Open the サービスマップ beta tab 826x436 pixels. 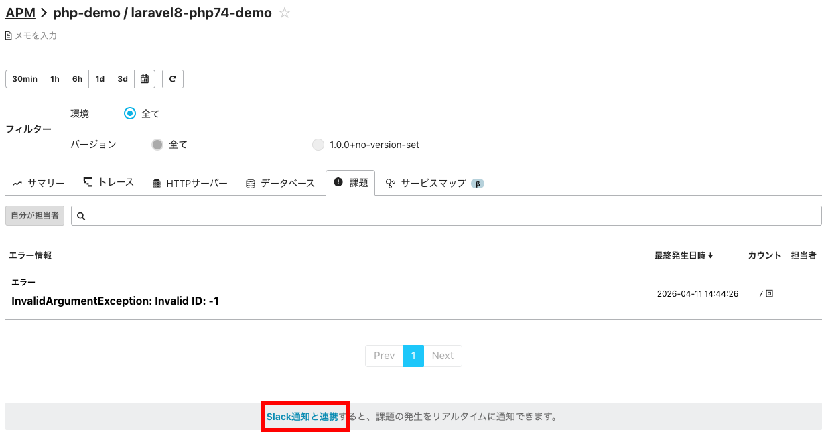(x=434, y=183)
